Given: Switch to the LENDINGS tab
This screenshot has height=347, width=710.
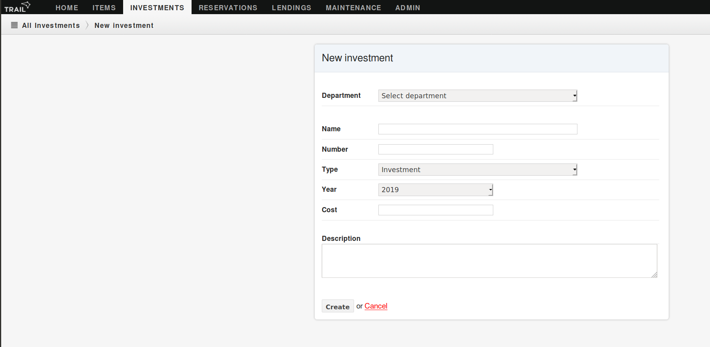Looking at the screenshot, I should coord(291,7).
